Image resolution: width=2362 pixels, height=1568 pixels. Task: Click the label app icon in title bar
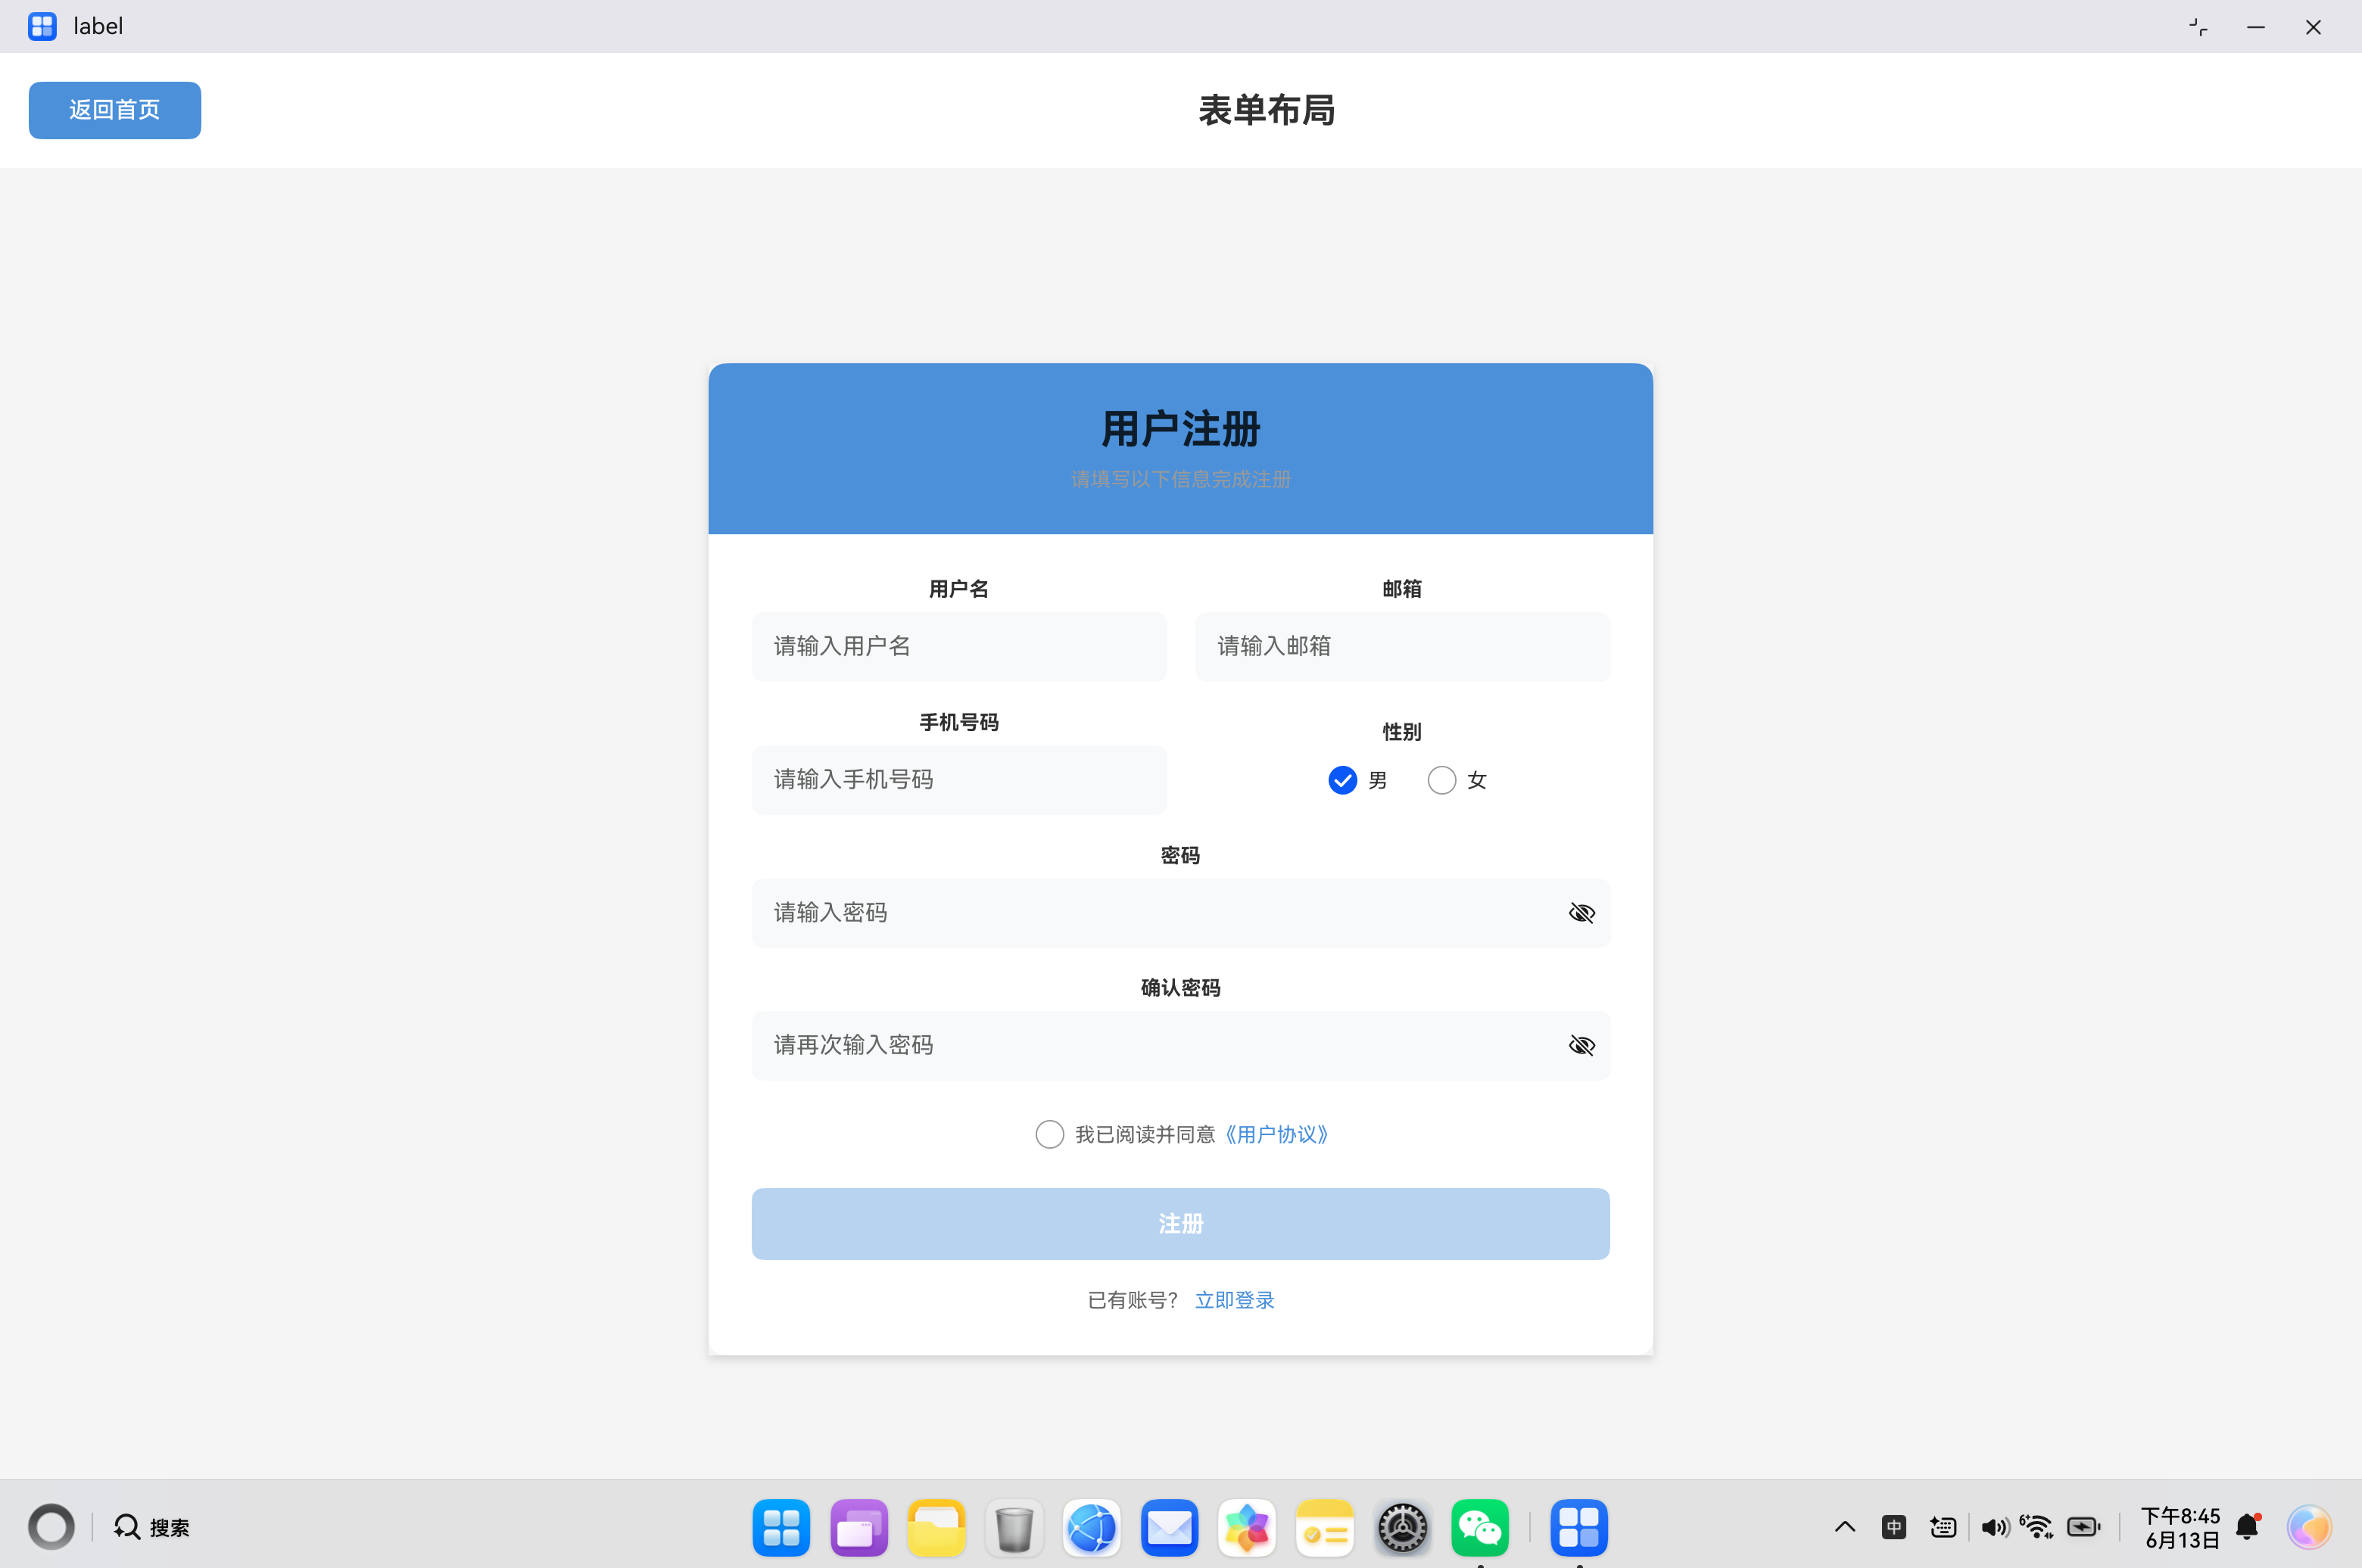pyautogui.click(x=42, y=26)
